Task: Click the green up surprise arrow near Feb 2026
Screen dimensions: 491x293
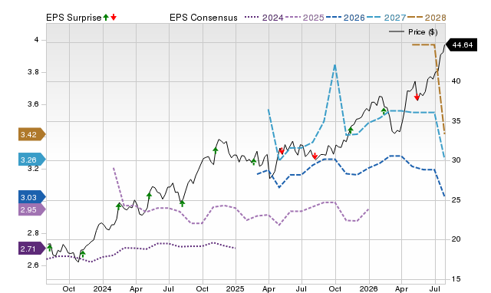Action: [384, 110]
